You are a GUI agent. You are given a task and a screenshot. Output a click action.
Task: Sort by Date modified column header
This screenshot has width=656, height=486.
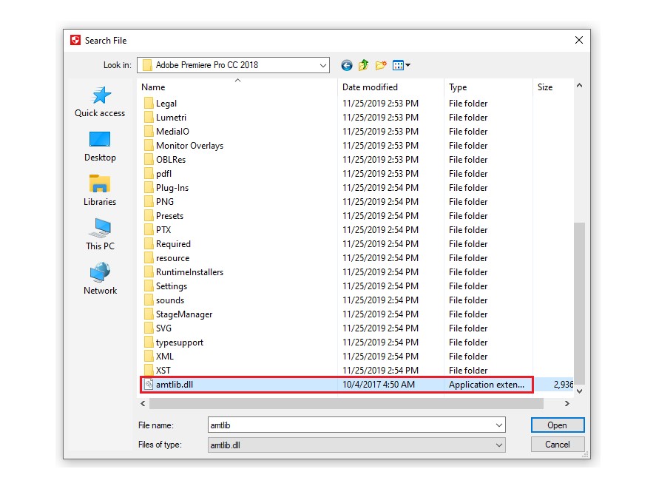tap(370, 87)
